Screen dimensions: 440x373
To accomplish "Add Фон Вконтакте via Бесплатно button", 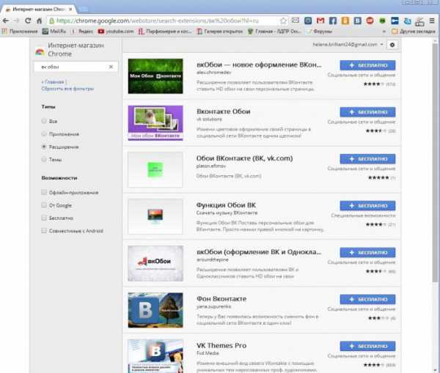I will click(367, 300).
